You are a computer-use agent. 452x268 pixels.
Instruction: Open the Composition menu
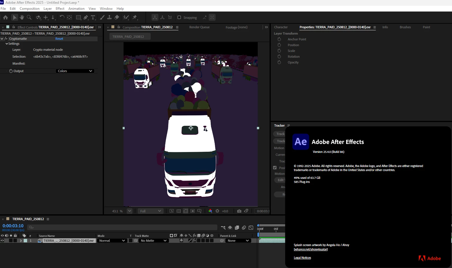tap(29, 9)
